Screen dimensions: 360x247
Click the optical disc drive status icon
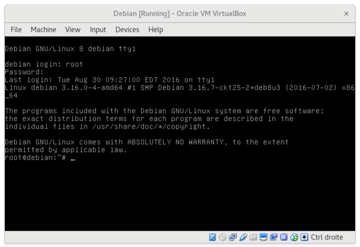223,237
